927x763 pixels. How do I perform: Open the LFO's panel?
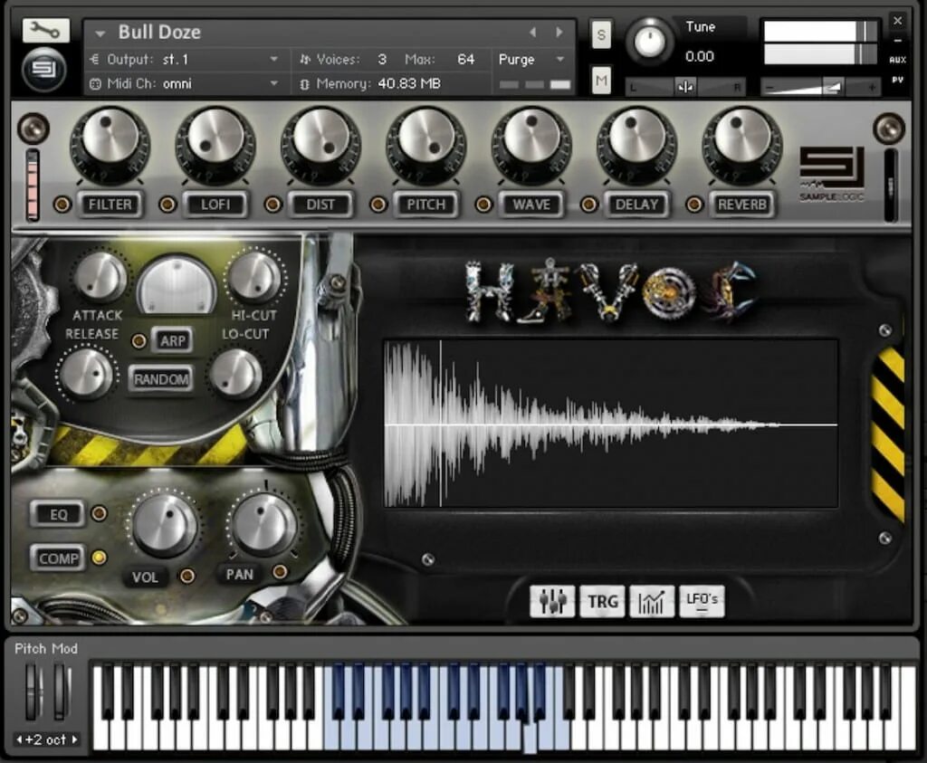pos(702,600)
